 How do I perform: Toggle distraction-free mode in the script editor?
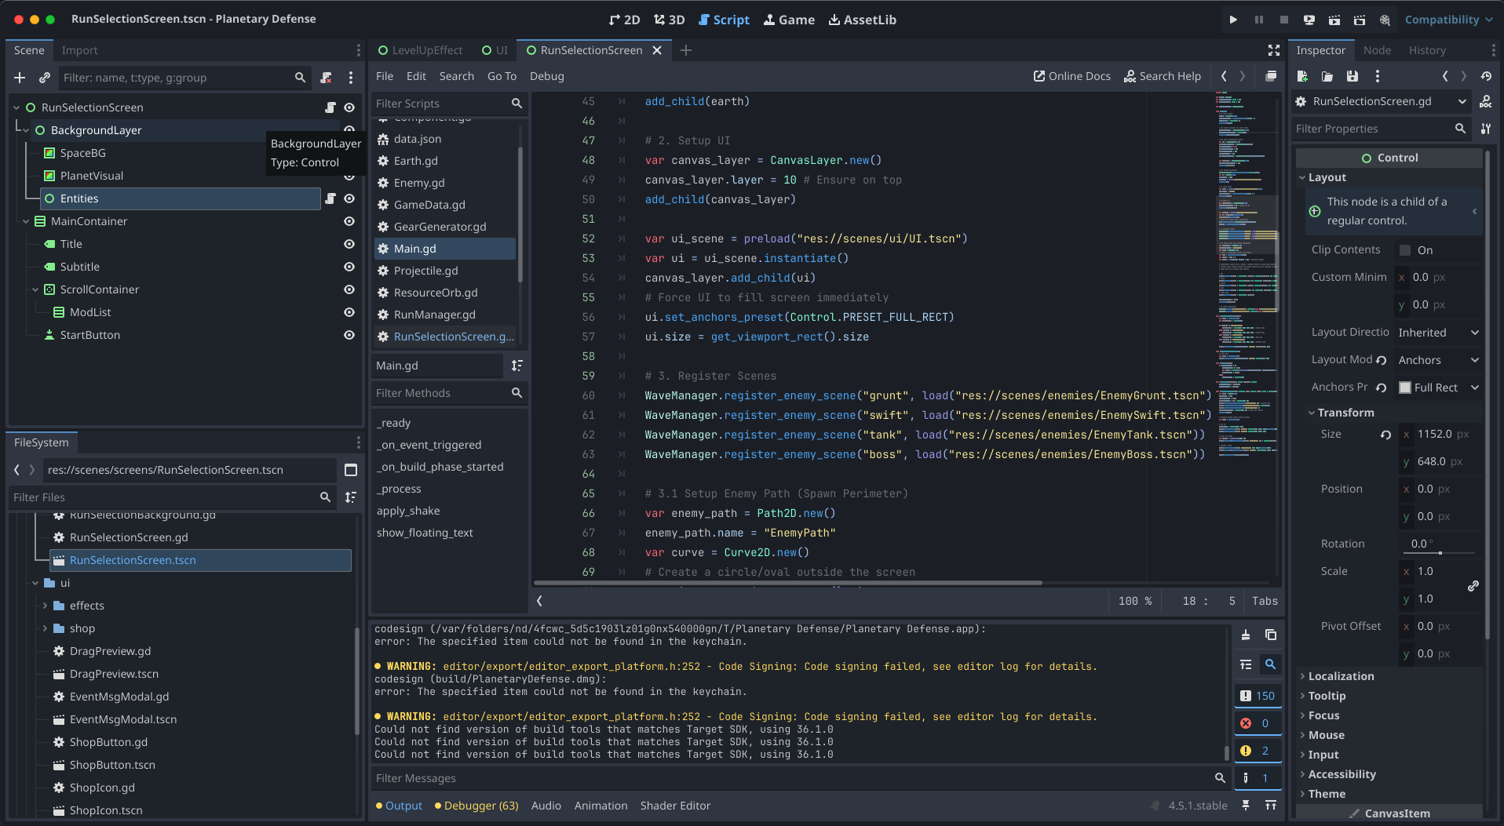click(x=1273, y=50)
